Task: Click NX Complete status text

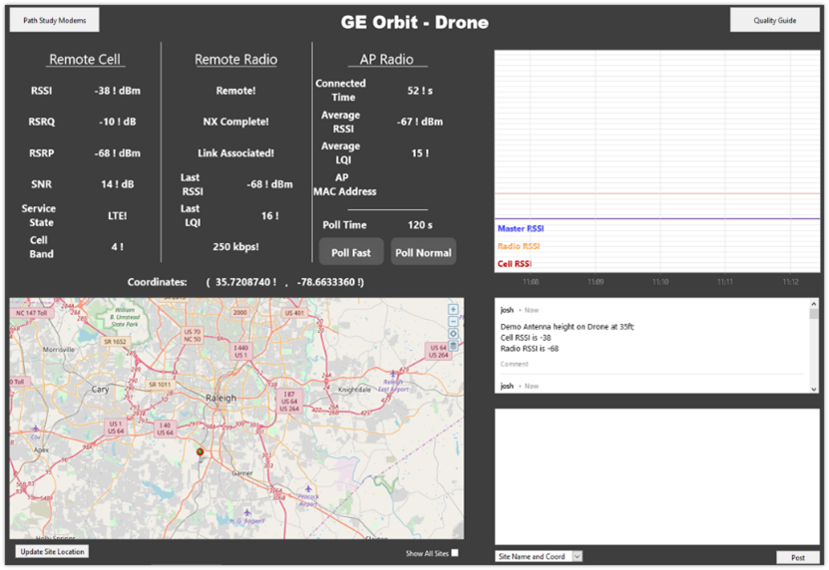Action: click(x=235, y=122)
